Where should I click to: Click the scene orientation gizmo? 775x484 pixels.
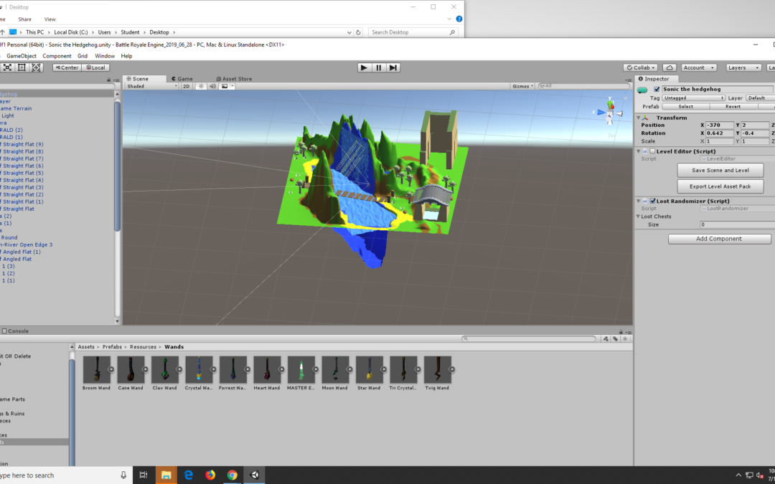point(611,113)
